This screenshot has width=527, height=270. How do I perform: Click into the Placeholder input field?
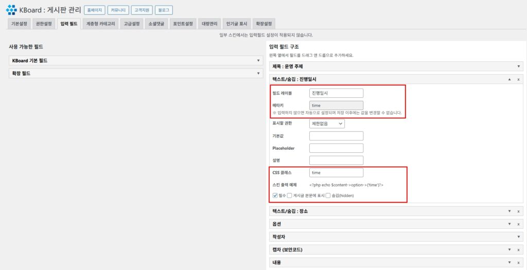tap(336, 148)
